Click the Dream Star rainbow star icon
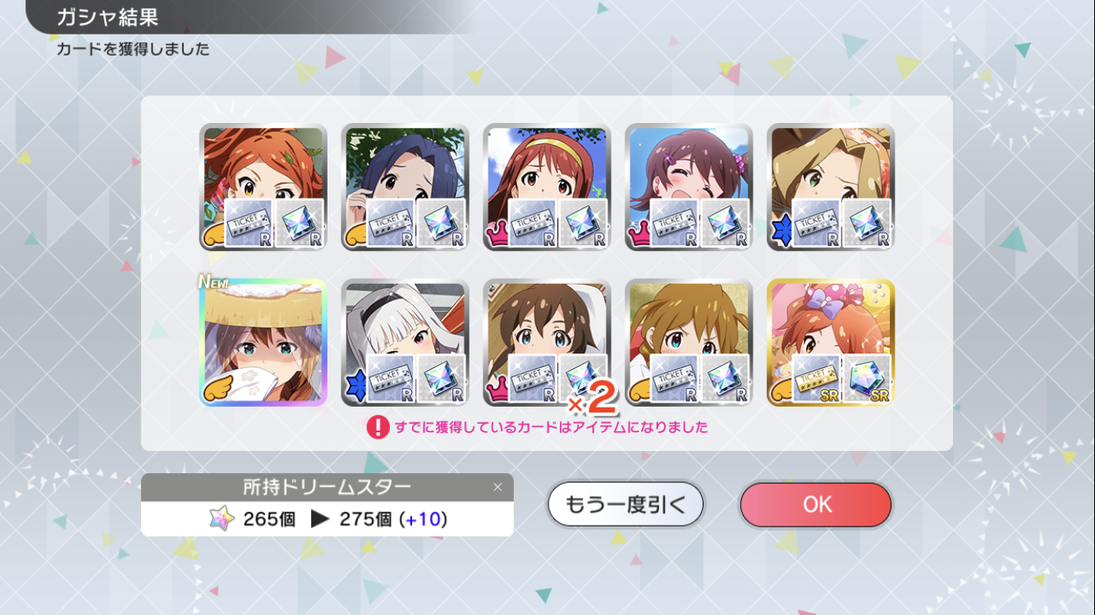This screenshot has width=1095, height=615. click(x=222, y=519)
